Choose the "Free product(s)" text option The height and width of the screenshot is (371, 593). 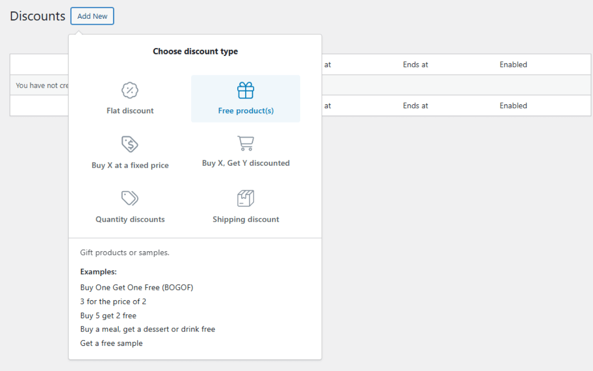(246, 111)
